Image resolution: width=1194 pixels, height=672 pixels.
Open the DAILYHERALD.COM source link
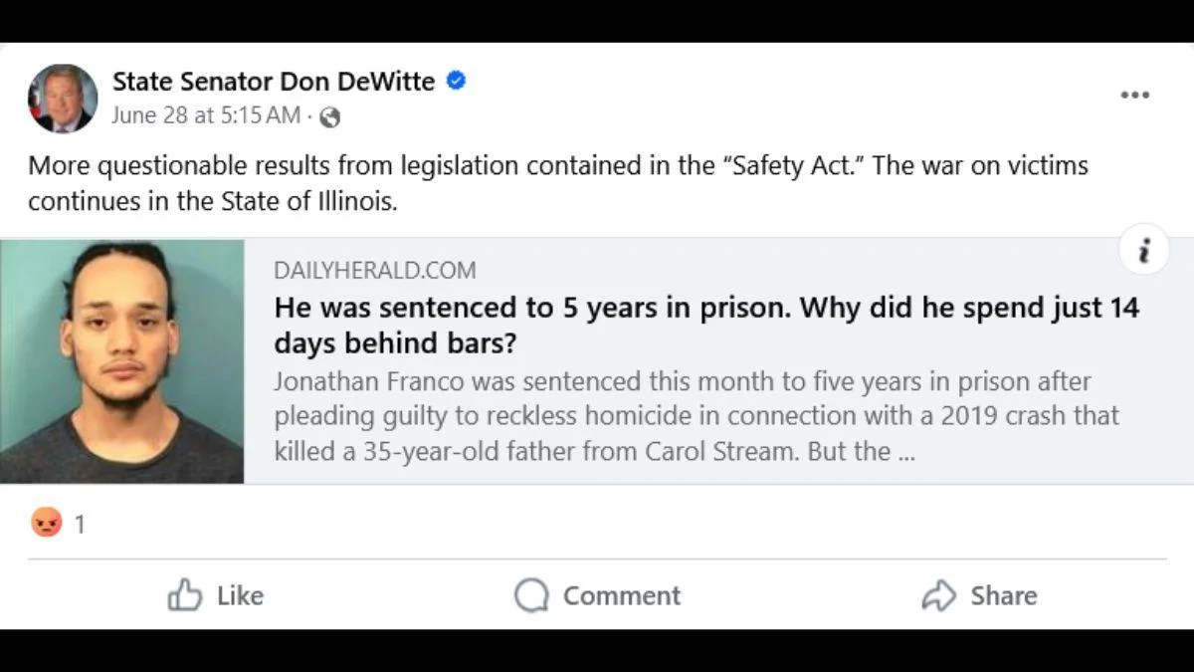click(x=374, y=270)
